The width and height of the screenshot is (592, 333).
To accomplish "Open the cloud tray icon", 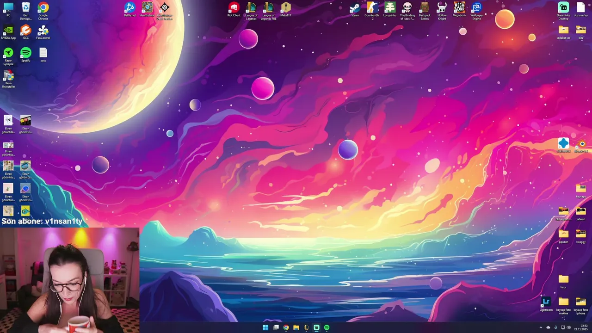I will (x=549, y=327).
